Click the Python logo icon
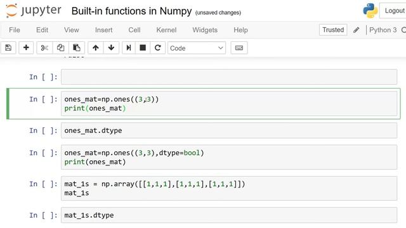Screen dimensions: 406x228 pyautogui.click(x=370, y=11)
